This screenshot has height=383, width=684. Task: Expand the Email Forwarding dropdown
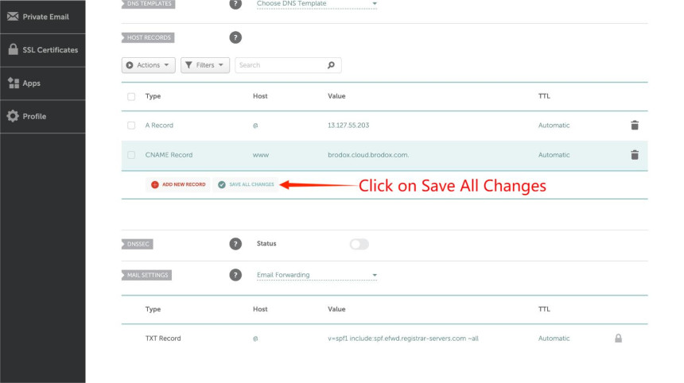(317, 275)
